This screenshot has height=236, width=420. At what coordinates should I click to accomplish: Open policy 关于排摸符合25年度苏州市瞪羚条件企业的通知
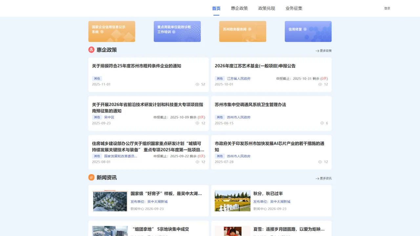[136, 66]
